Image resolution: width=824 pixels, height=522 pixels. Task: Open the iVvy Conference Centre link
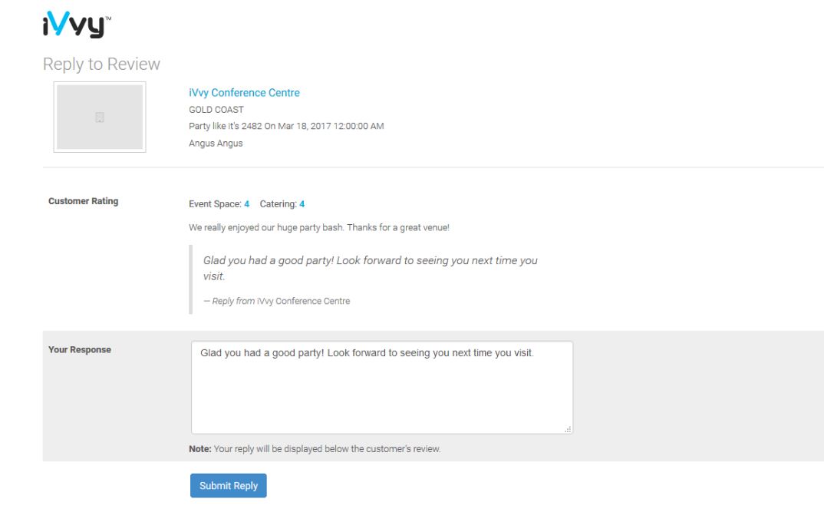245,93
